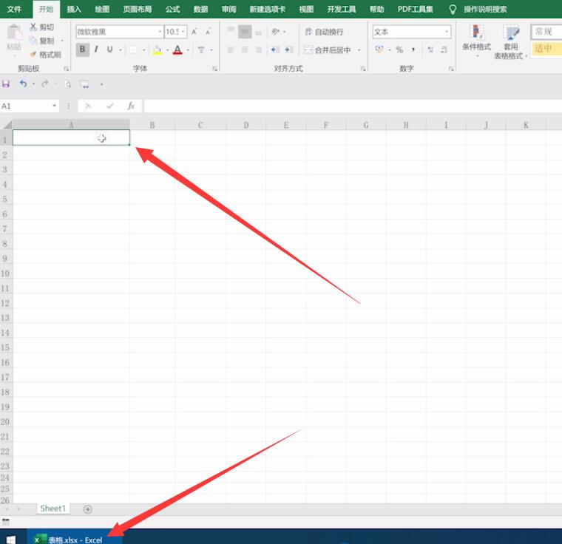This screenshot has width=562, height=544.
Task: Expand the underline style arrow
Action: click(121, 50)
